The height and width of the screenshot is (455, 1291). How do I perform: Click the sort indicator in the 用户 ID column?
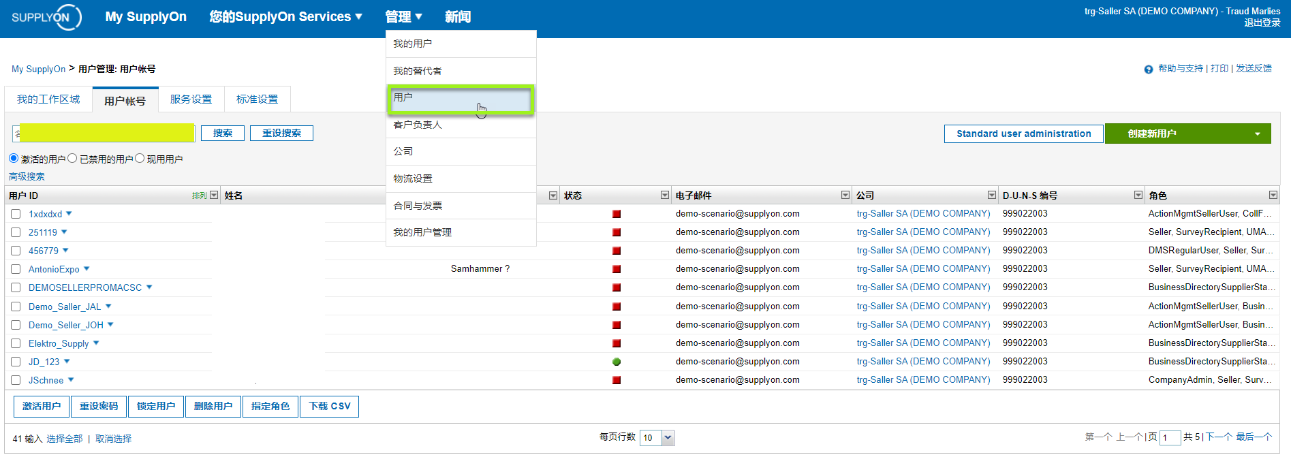200,195
